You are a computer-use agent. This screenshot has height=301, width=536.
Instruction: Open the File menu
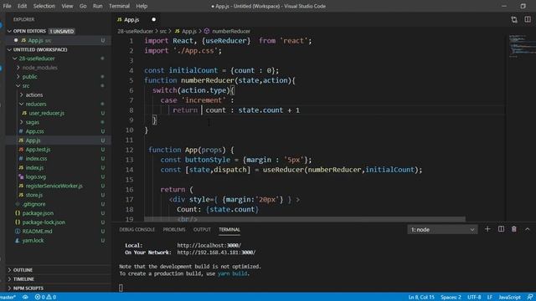click(x=7, y=6)
